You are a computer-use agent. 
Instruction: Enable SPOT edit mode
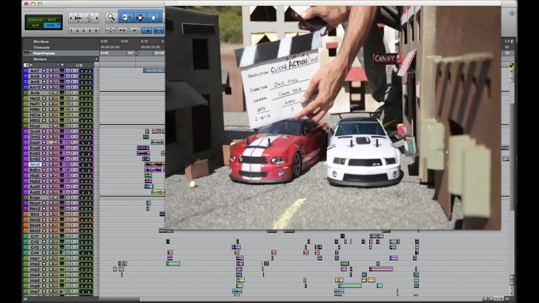(x=52, y=20)
